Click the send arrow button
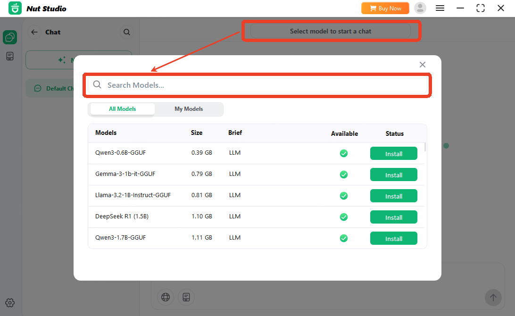 pos(493,298)
